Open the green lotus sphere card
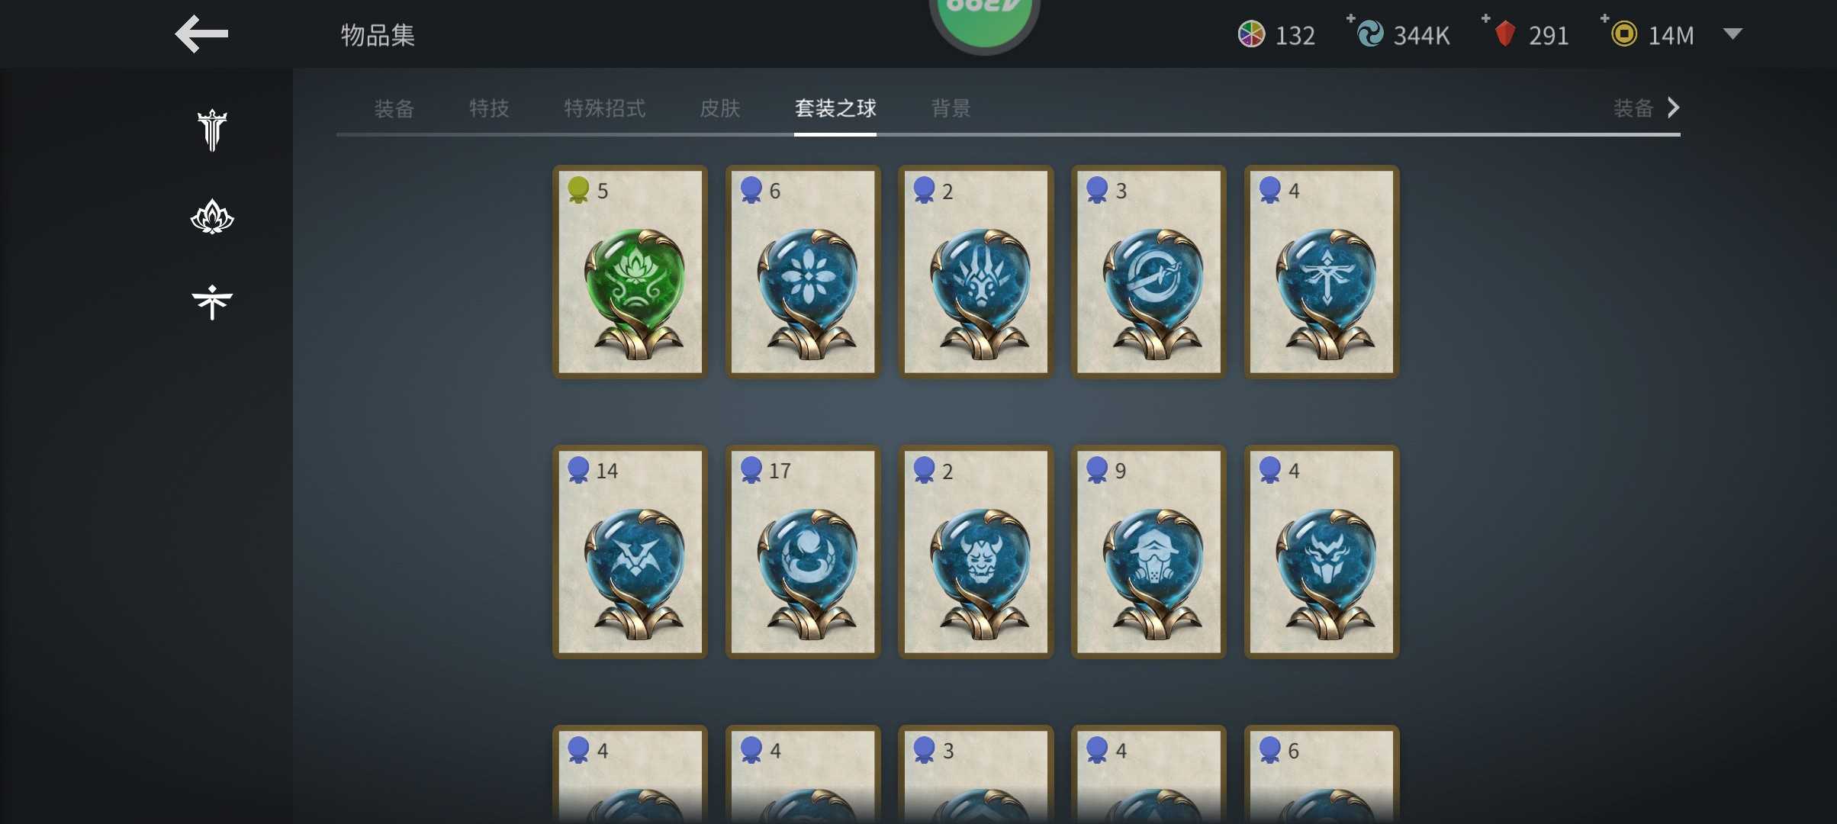The image size is (1837, 824). [x=630, y=272]
